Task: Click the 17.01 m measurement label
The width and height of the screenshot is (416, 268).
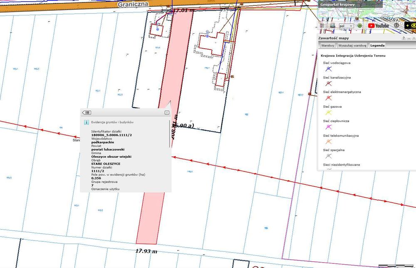Action: click(x=183, y=11)
